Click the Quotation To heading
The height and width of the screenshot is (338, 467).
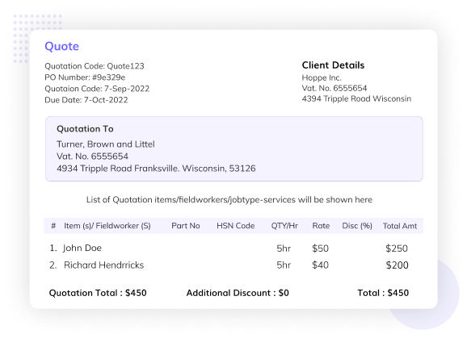point(85,129)
